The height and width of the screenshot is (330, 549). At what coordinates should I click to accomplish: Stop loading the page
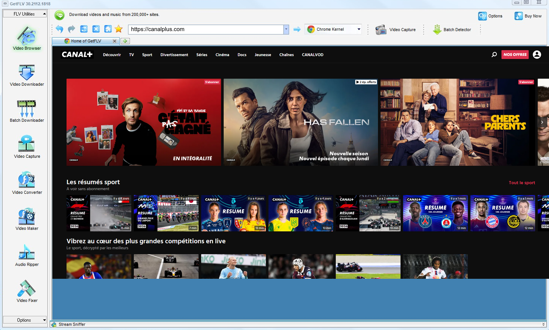tap(96, 29)
